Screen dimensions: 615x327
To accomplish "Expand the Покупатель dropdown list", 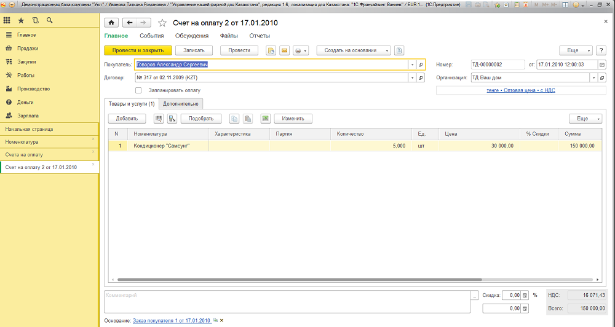I will pos(411,65).
